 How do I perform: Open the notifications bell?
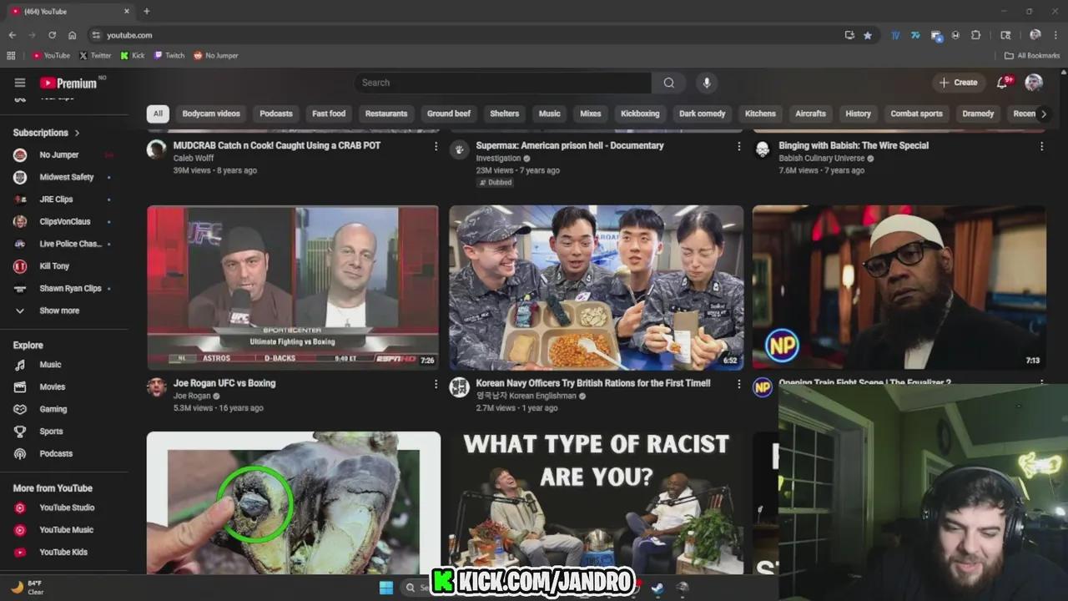(1003, 82)
